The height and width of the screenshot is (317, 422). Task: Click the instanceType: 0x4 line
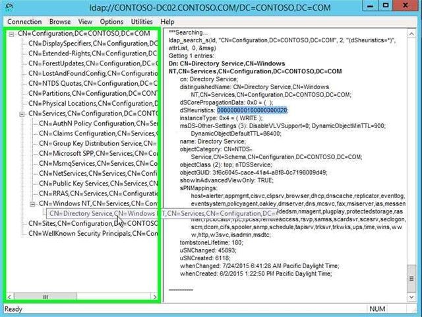click(x=222, y=118)
